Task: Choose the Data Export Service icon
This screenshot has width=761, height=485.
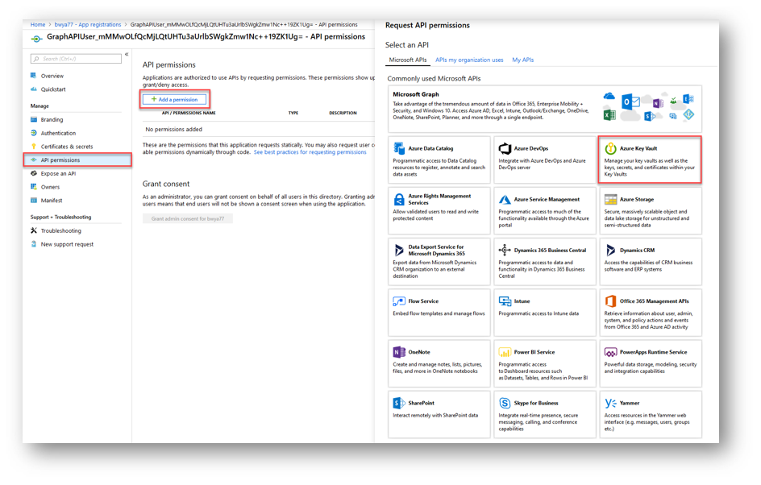Action: (x=399, y=251)
